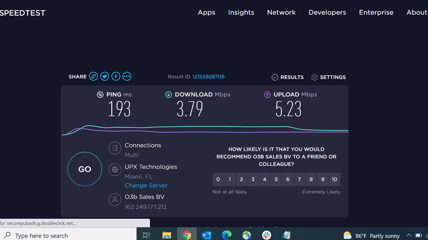The image size is (428, 240).
Task: Share result on Twitter
Action: click(105, 77)
